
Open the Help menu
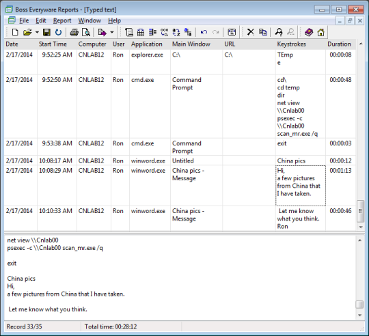[114, 20]
